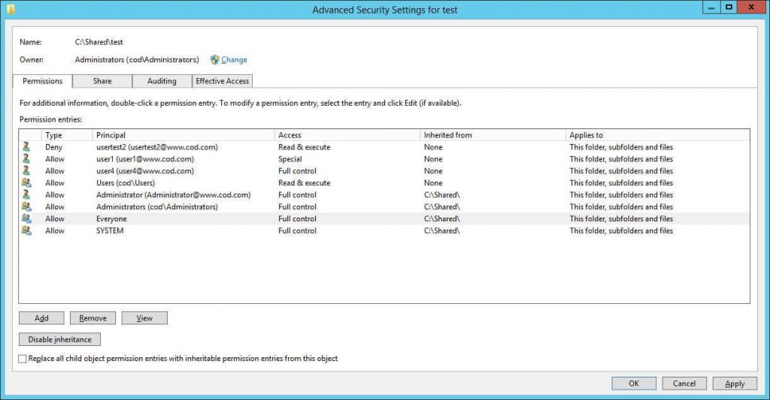Screen dimensions: 770x400
Task: Switch to the Share tab
Action: click(x=102, y=81)
